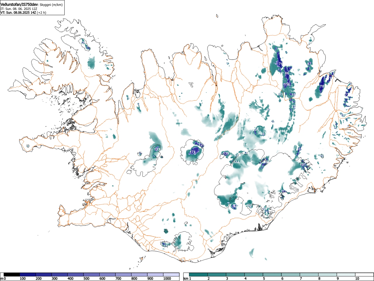This screenshot has height=281, width=374.
Task: Click the 896 visibility value on map
Action: [x=282, y=131]
